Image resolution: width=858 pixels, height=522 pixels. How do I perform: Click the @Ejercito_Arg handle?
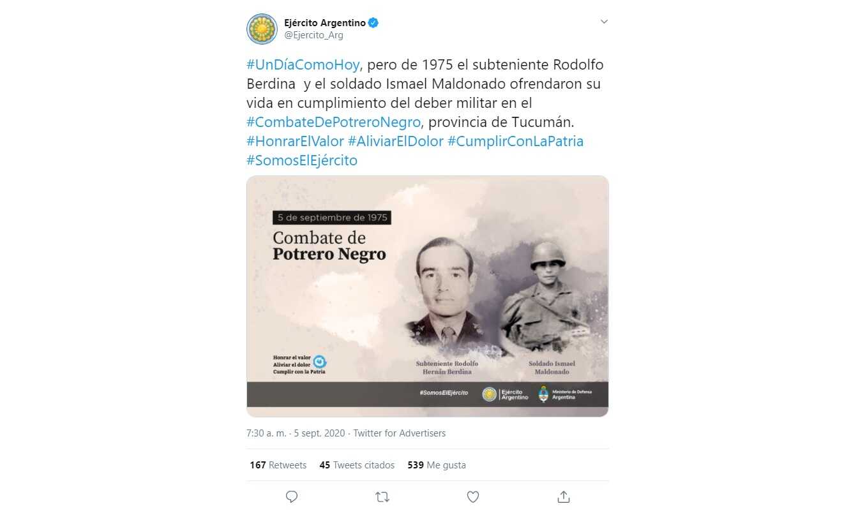[x=313, y=35]
